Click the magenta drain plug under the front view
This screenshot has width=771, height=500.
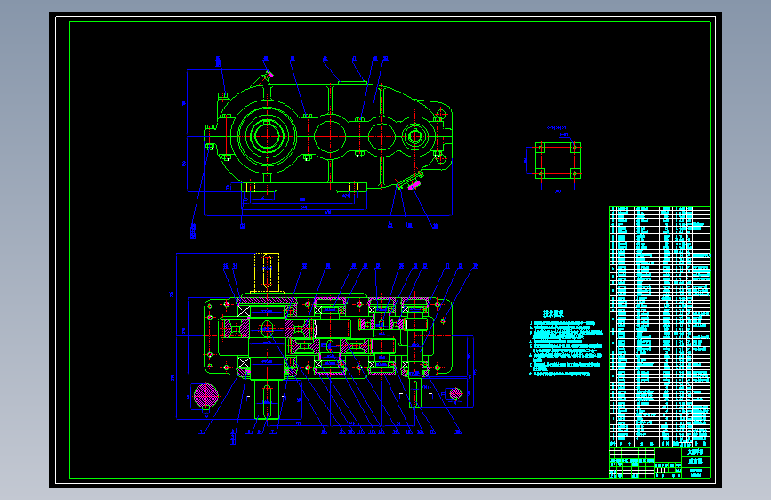tap(414, 186)
